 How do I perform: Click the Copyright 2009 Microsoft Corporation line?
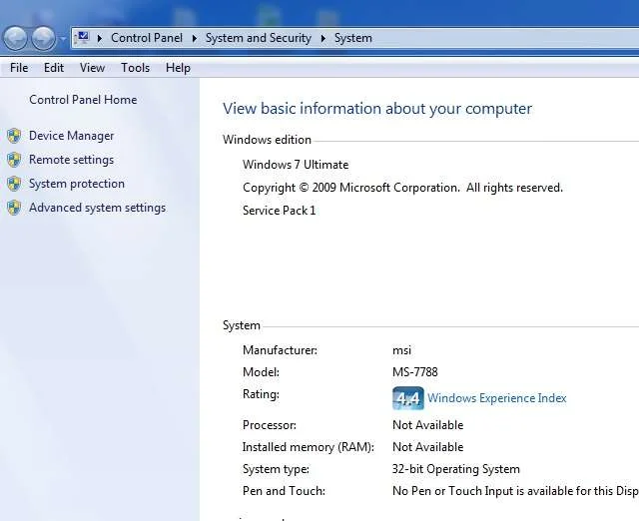[402, 188]
